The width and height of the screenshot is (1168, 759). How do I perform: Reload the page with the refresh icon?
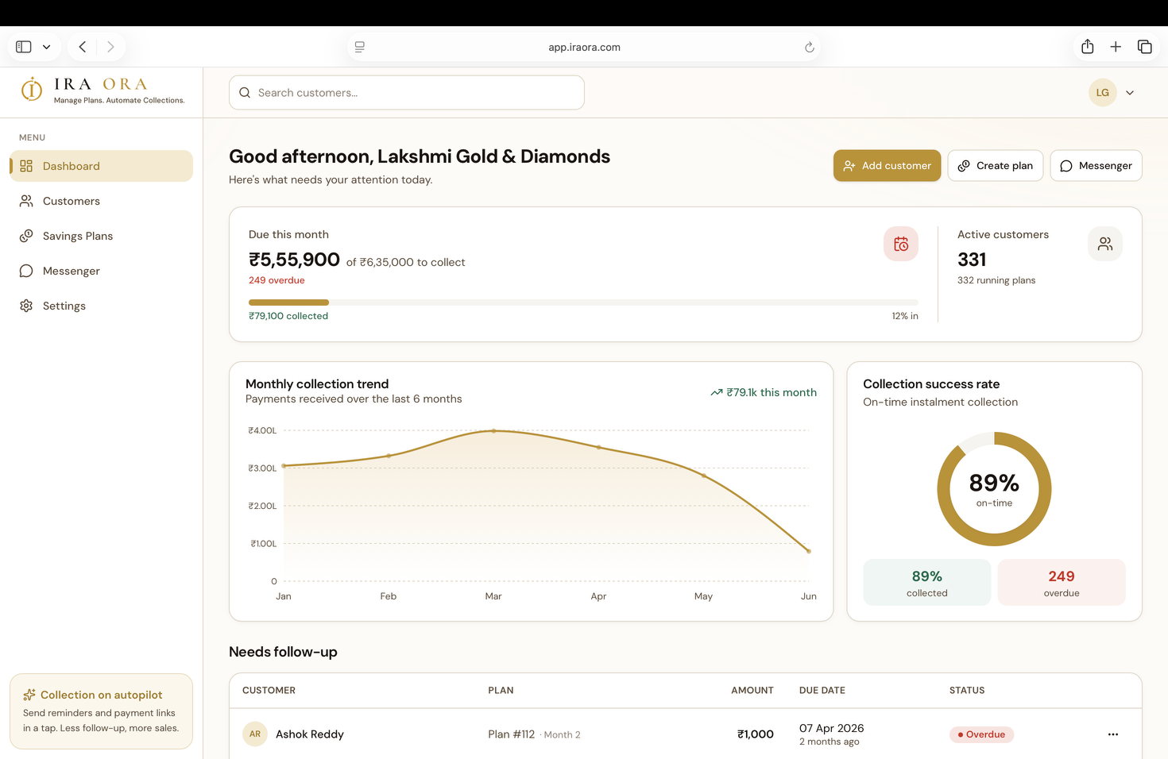point(810,47)
